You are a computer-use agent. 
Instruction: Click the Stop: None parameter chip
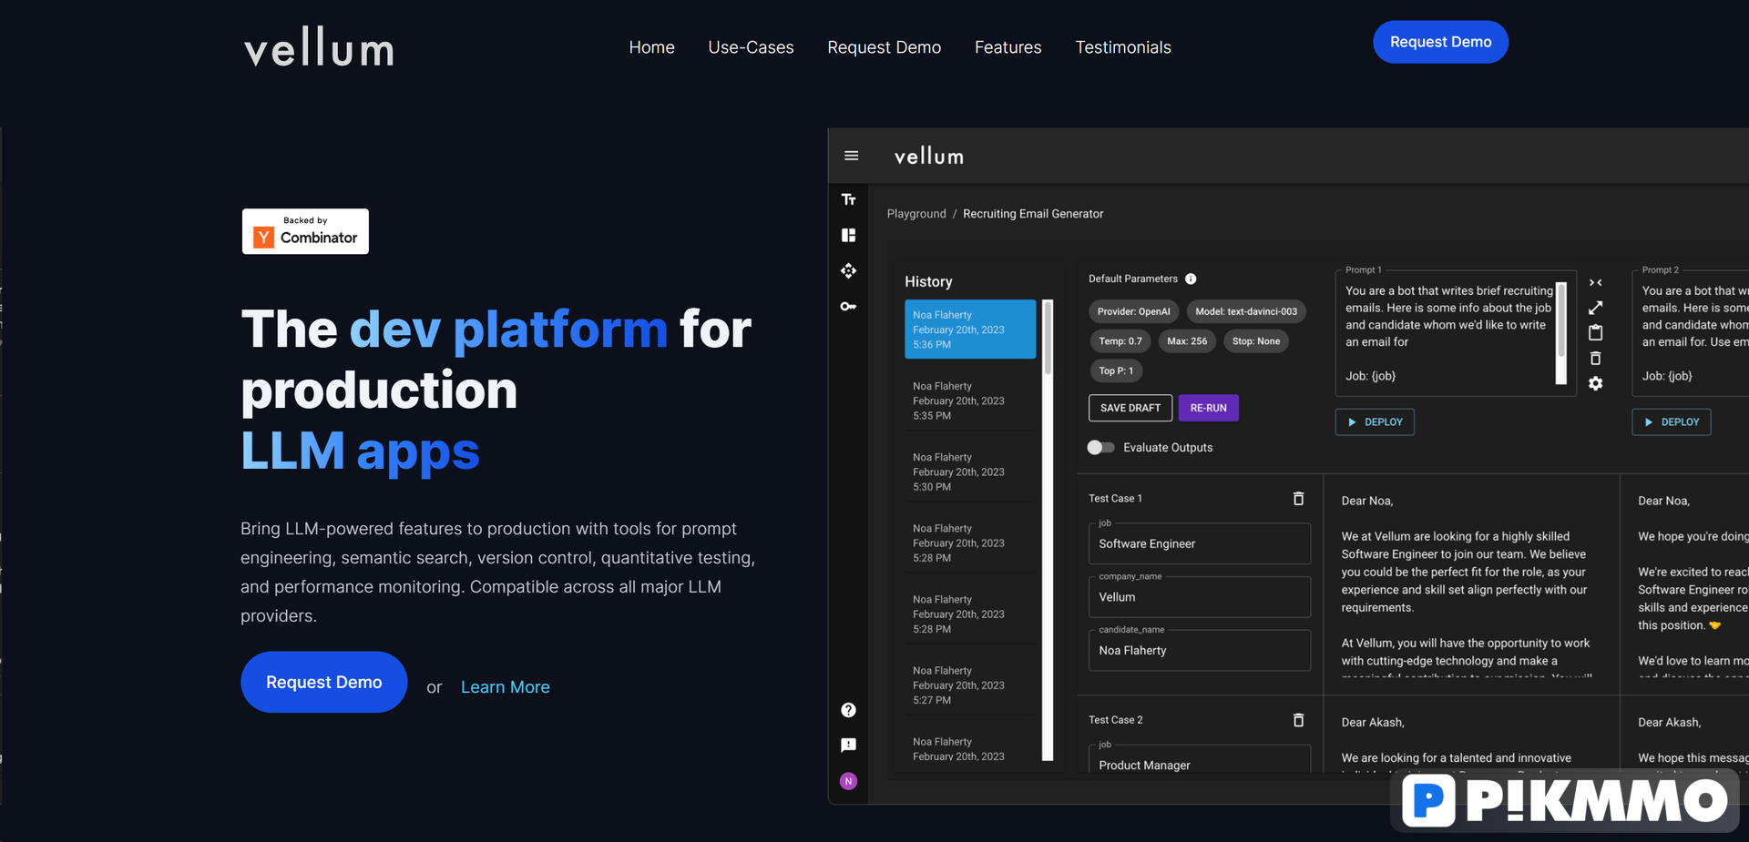(x=1255, y=341)
